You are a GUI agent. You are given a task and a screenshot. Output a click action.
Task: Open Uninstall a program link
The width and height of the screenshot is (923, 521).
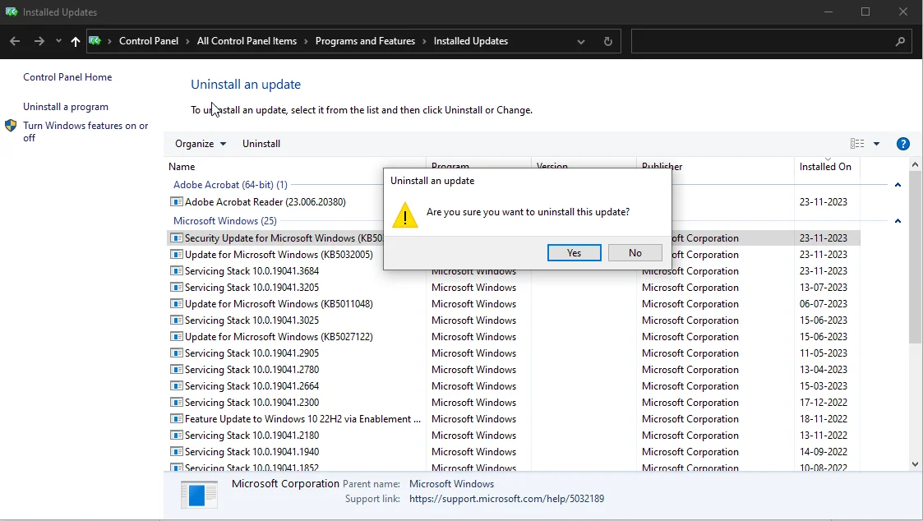click(x=65, y=107)
